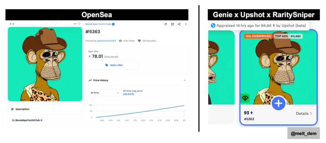Screen dimensions: 326x143
Task: Click the 129 favorites heart icon
Action: tap(139, 41)
